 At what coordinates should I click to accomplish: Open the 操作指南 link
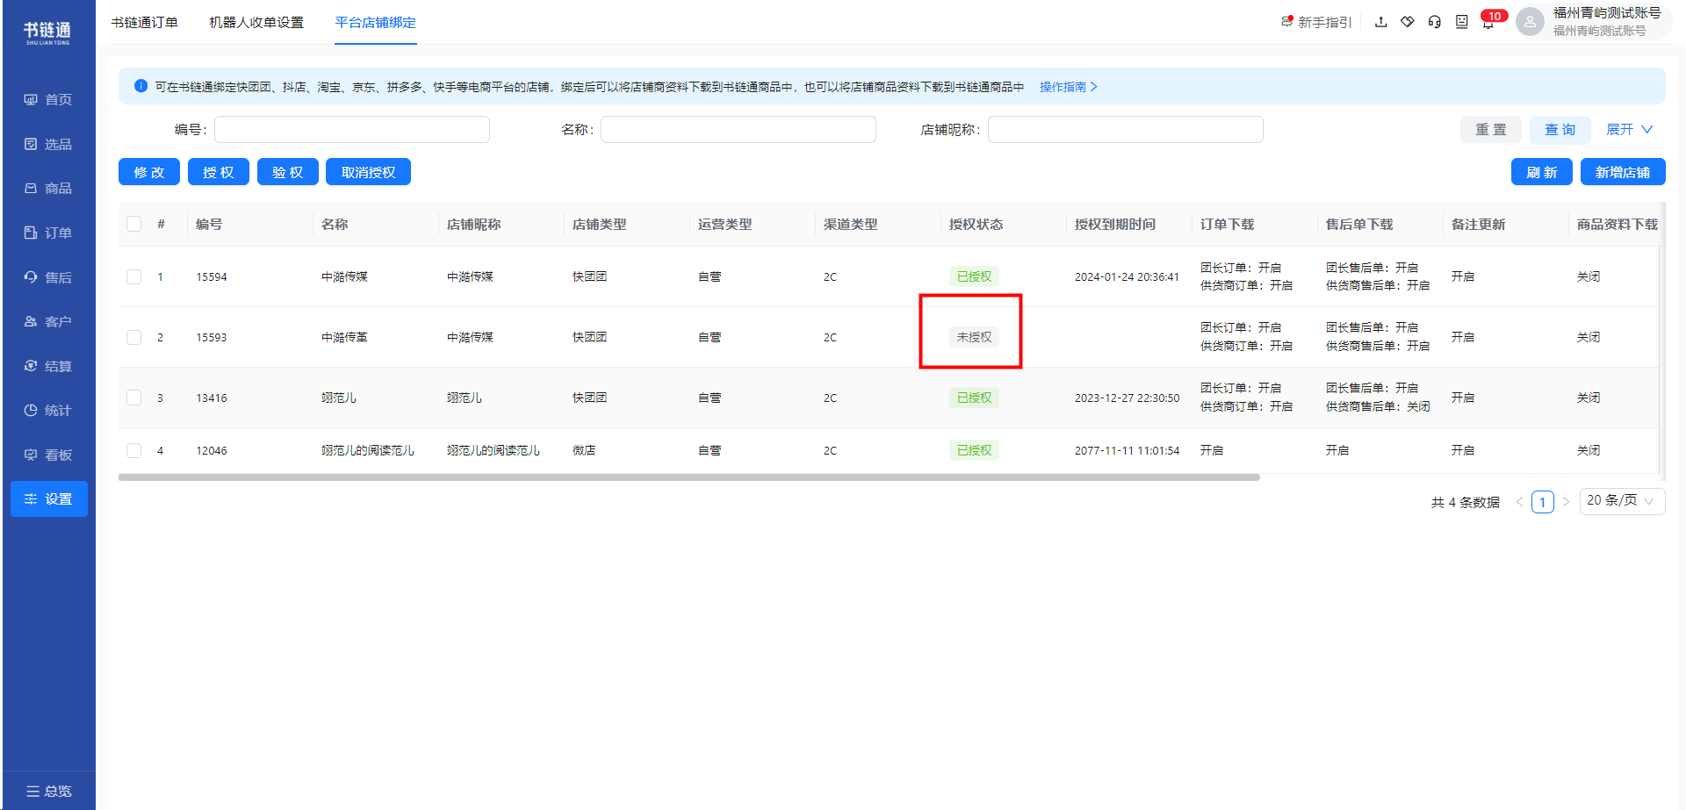pos(1069,87)
